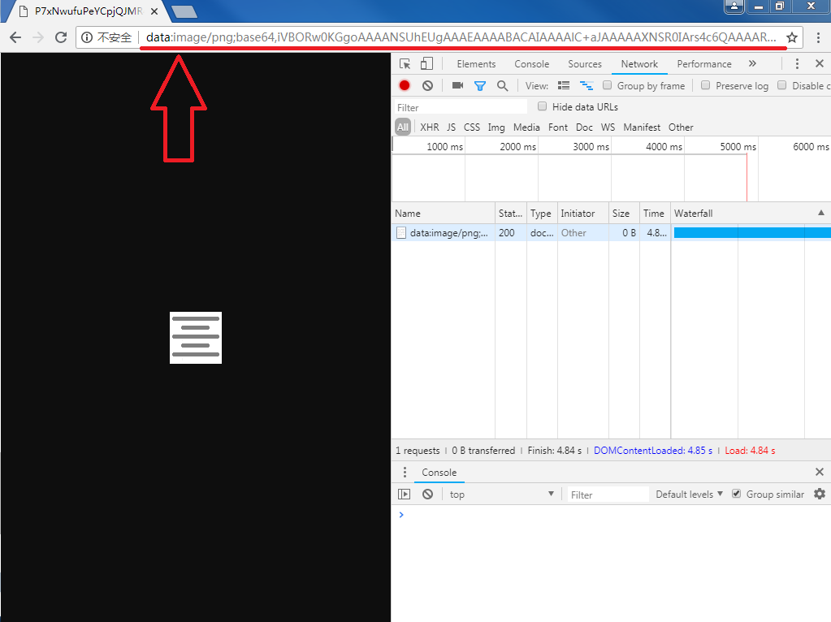Select the inspect element tool
Image resolution: width=831 pixels, height=622 pixels.
click(405, 64)
